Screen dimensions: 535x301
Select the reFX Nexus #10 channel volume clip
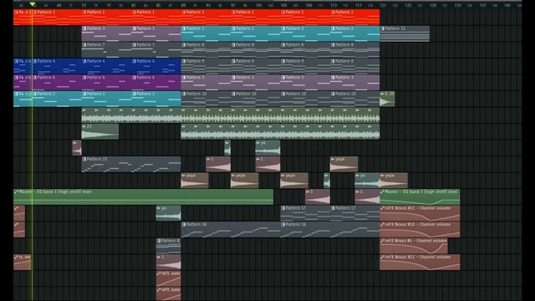click(x=420, y=230)
